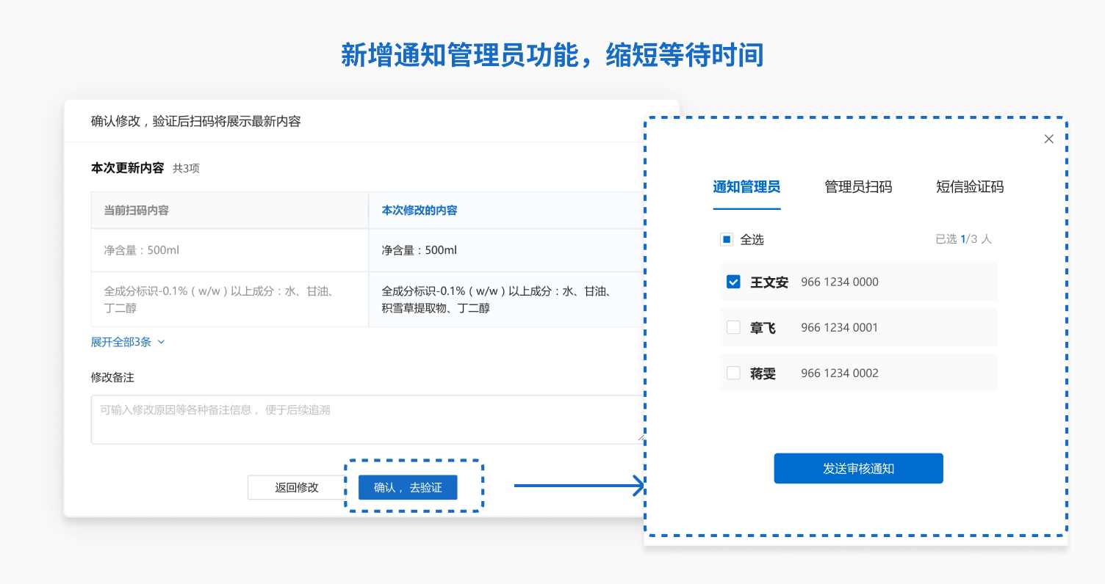Click the 当前扫码内容 column header
1105x584 pixels.
pyautogui.click(x=136, y=210)
